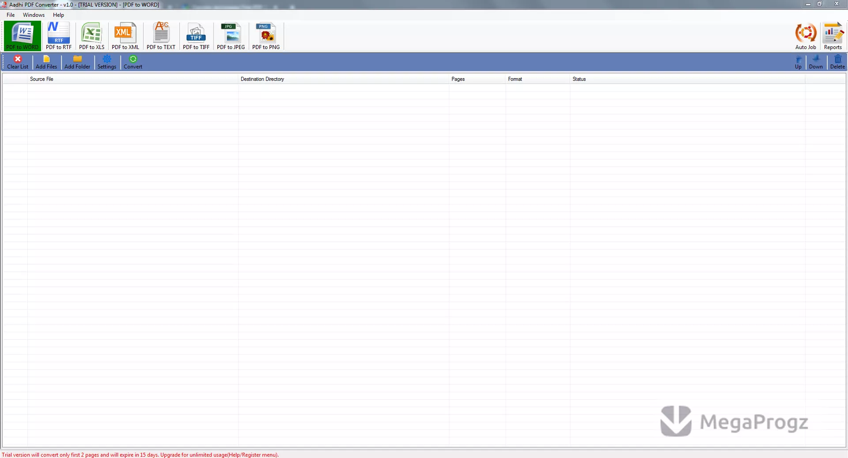Move selected item Up
Image resolution: width=848 pixels, height=458 pixels.
[798, 62]
